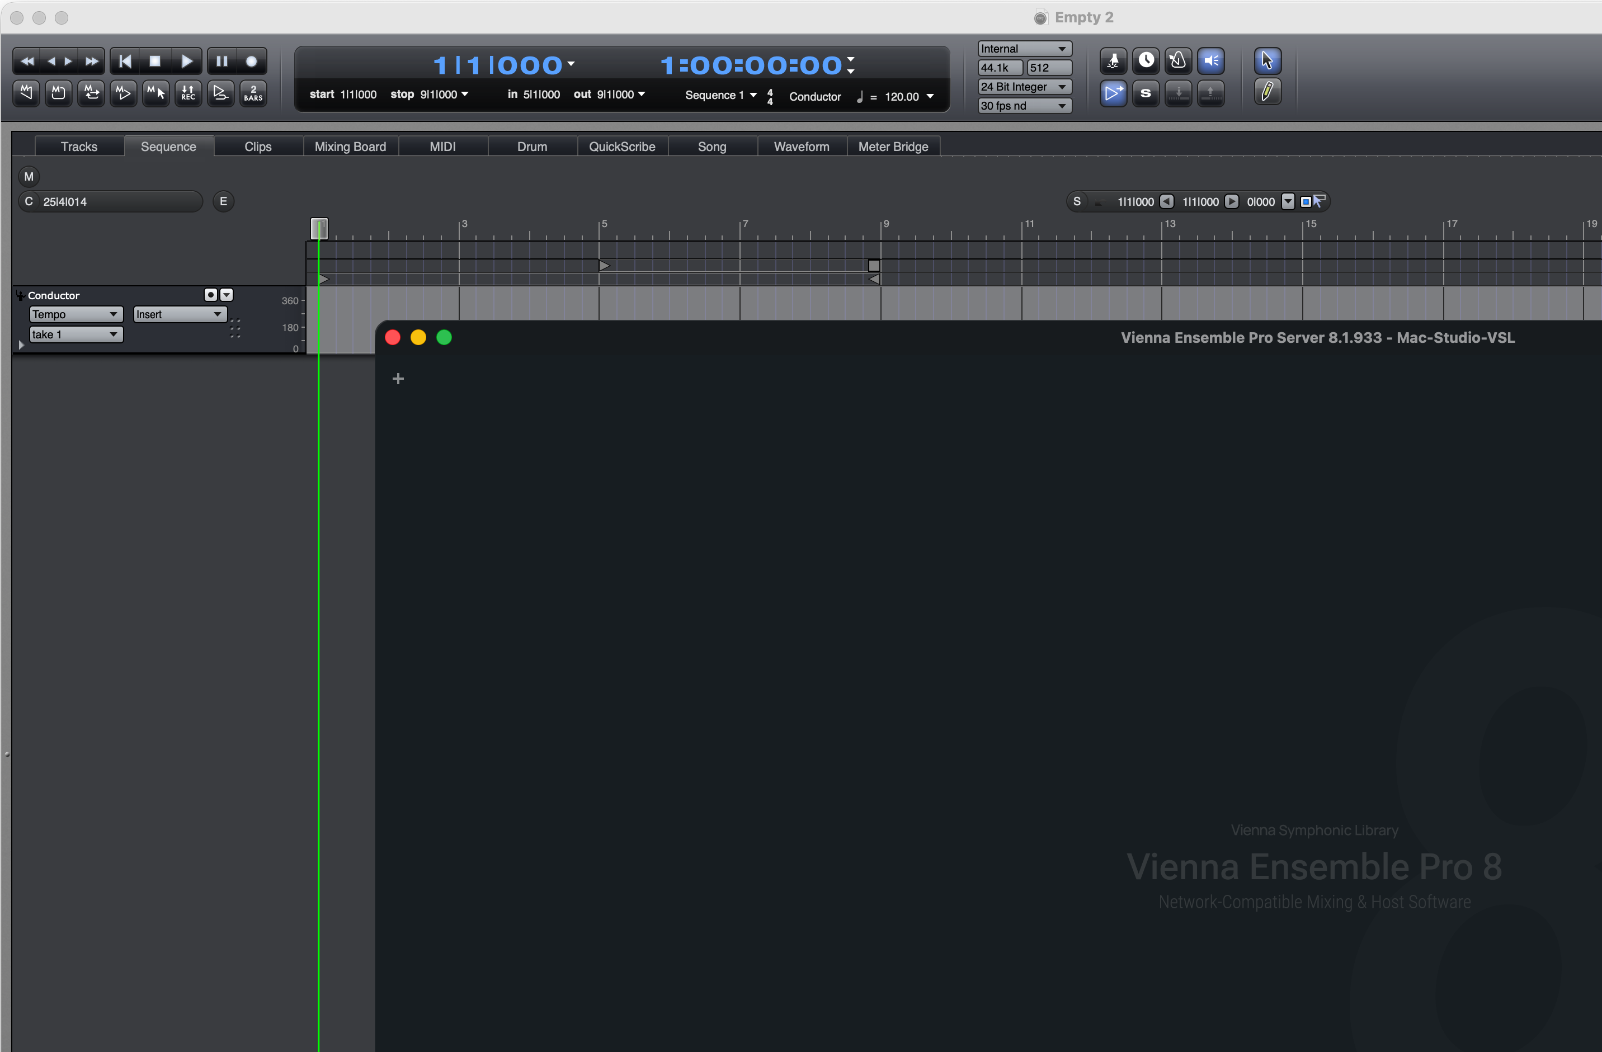Click the Play button in transport
This screenshot has height=1052, width=1602.
pyautogui.click(x=186, y=62)
